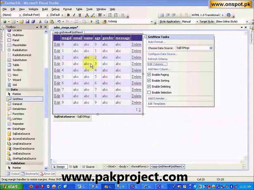The width and height of the screenshot is (254, 190).
Task: Click the Undo arrow icon
Action: click(x=59, y=21)
